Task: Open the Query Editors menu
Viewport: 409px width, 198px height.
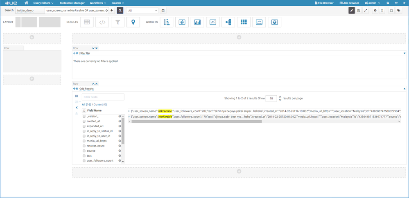Action: pyautogui.click(x=43, y=3)
